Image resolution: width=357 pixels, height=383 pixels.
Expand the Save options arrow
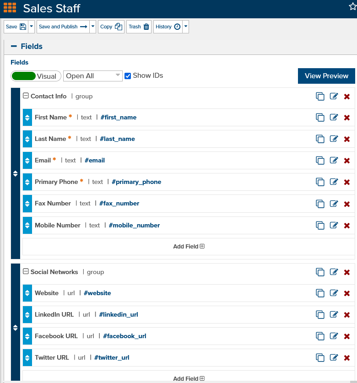(31, 27)
